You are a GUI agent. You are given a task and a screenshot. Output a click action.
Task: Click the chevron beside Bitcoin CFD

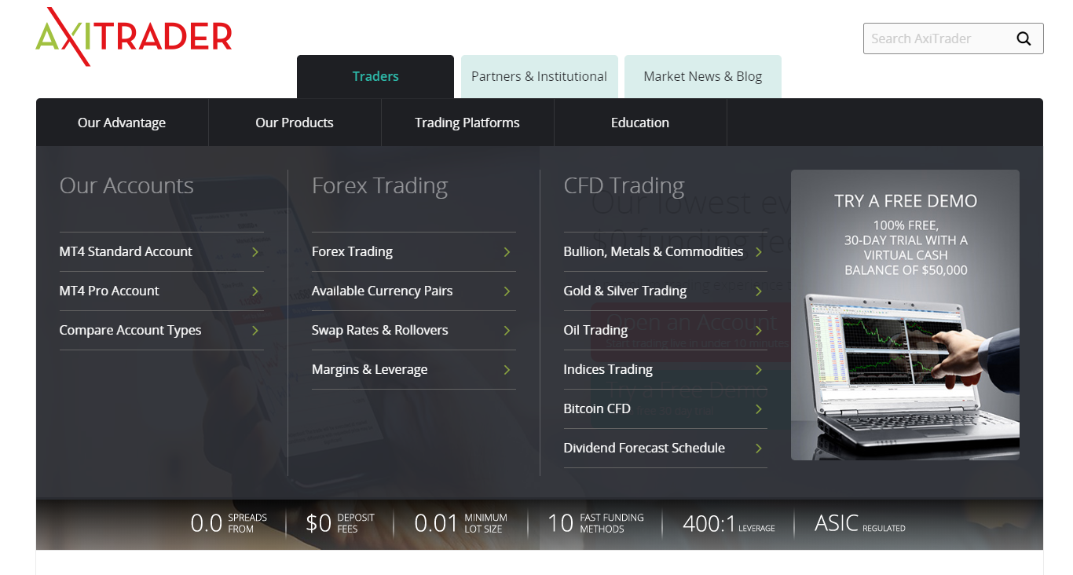pos(759,409)
